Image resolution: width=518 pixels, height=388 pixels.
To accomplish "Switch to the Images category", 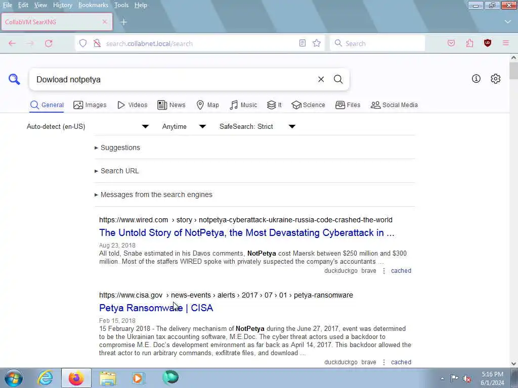I will pos(90,105).
